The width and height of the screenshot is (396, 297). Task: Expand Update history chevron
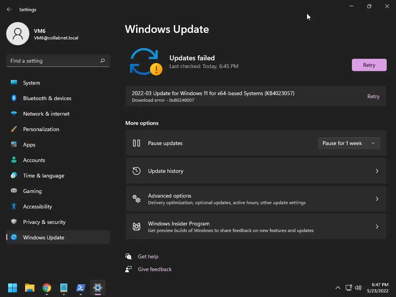[377, 171]
